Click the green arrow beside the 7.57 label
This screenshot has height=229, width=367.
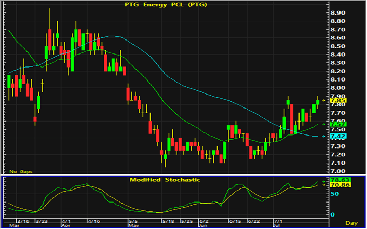[324, 124]
